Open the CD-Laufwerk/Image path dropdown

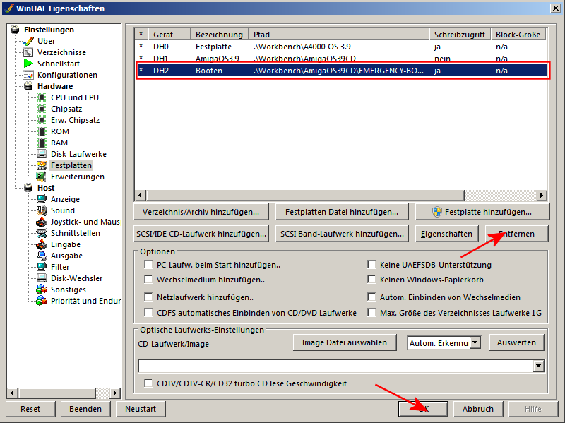click(538, 366)
